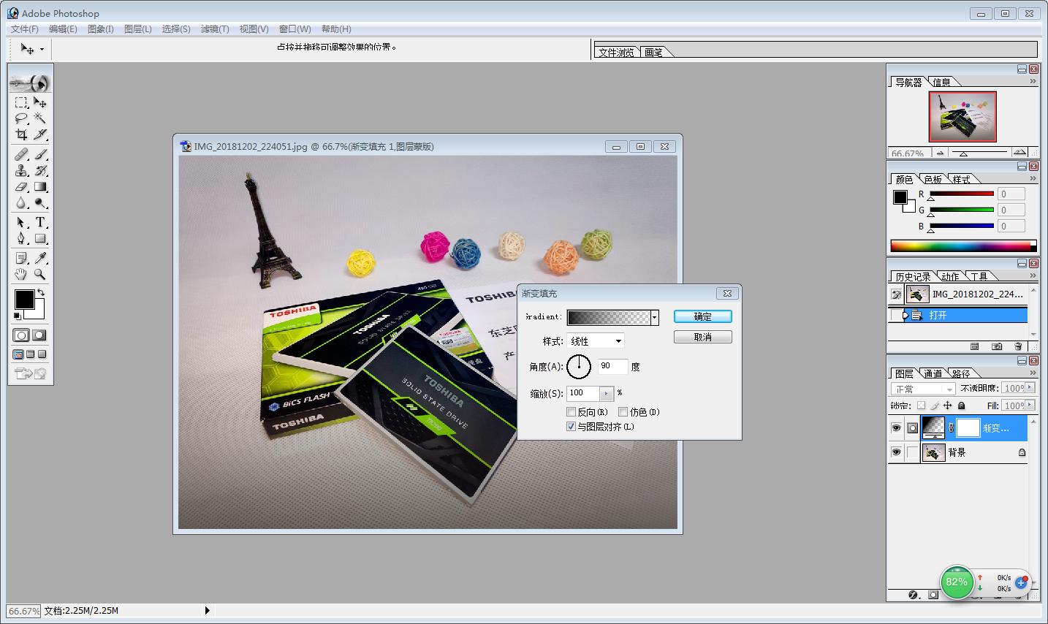Open the 样式 style dropdown
This screenshot has height=624, width=1048.
[618, 341]
